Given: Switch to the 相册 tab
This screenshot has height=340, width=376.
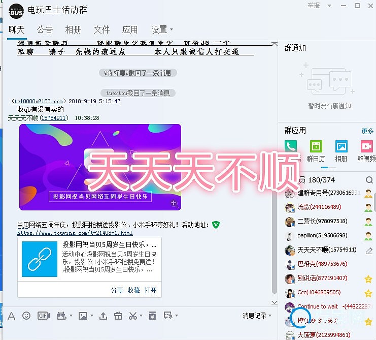Looking at the screenshot, I should [x=73, y=30].
